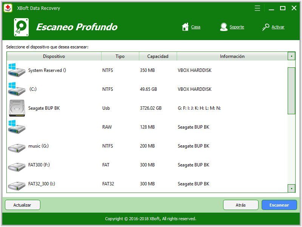Open the Activar link
This screenshot has height=227, width=302.
pyautogui.click(x=278, y=27)
